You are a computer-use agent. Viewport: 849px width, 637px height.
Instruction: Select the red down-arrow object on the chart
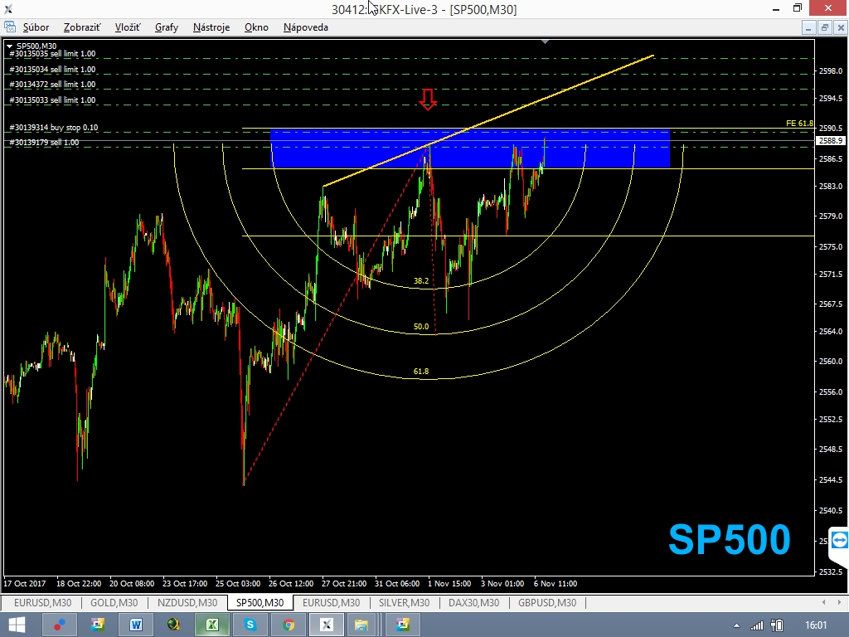coord(428,100)
